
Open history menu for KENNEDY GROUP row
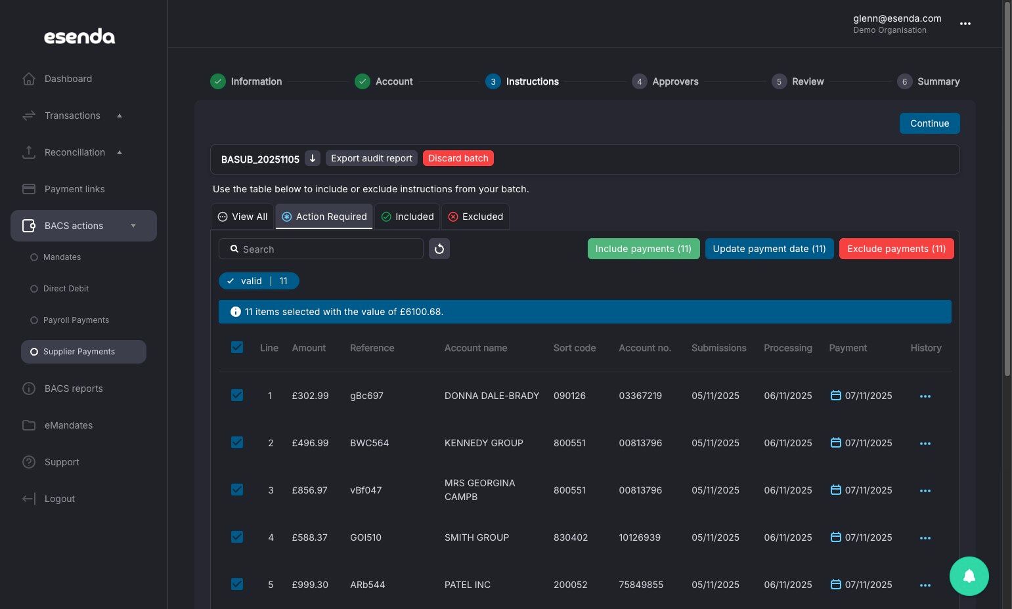coord(925,444)
